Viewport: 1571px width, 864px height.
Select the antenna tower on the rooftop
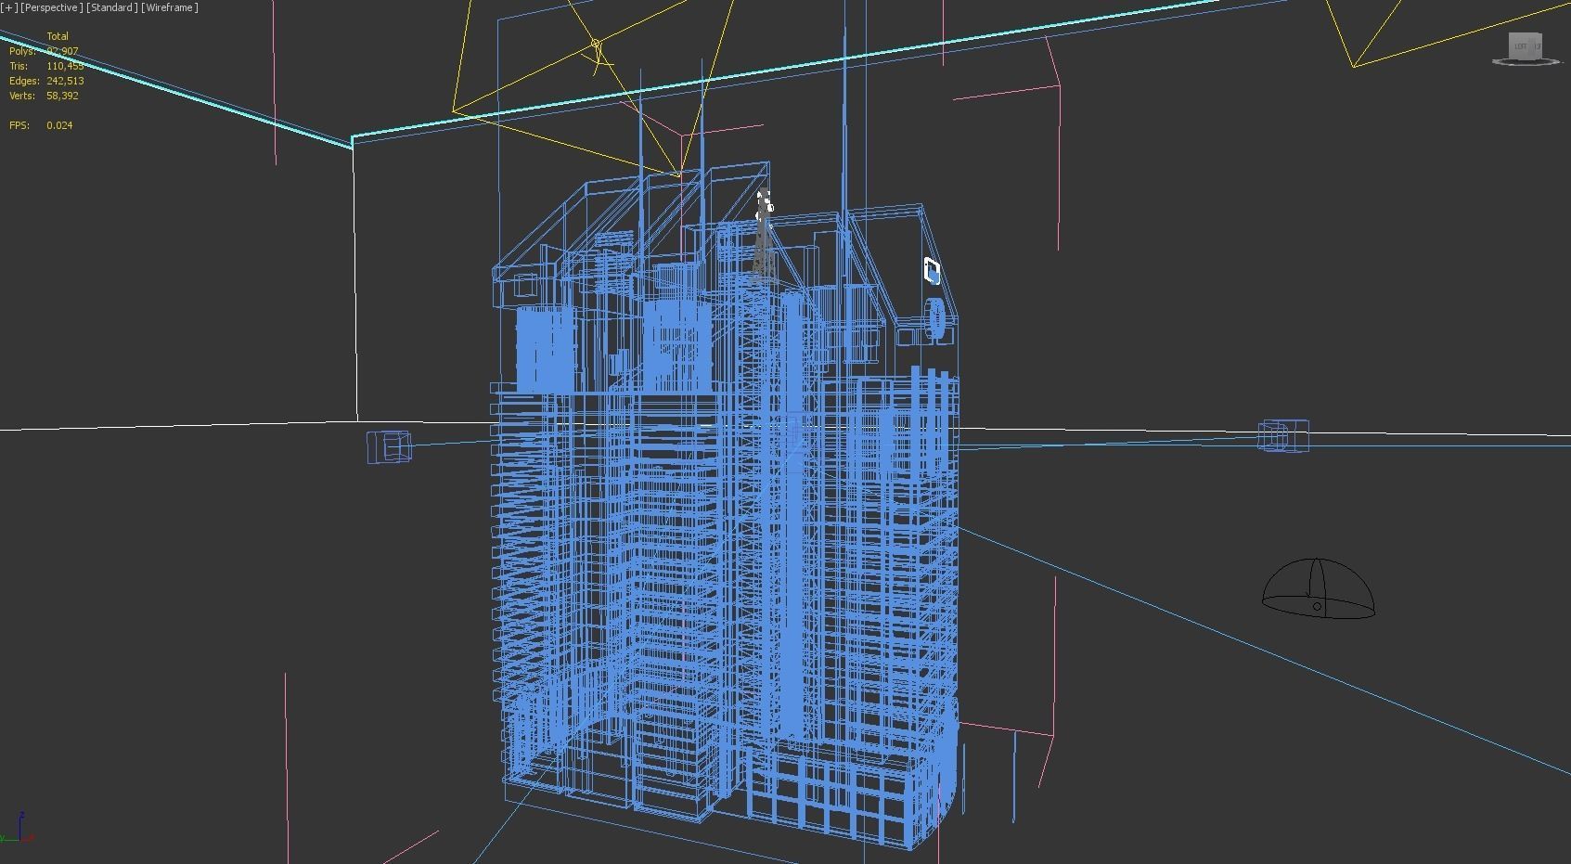click(x=763, y=237)
